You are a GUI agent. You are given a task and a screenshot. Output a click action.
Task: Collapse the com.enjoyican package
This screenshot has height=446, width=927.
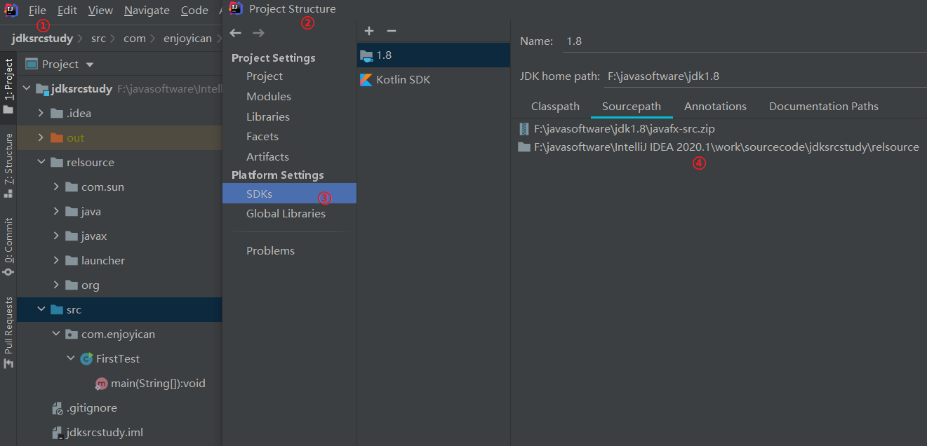[56, 334]
